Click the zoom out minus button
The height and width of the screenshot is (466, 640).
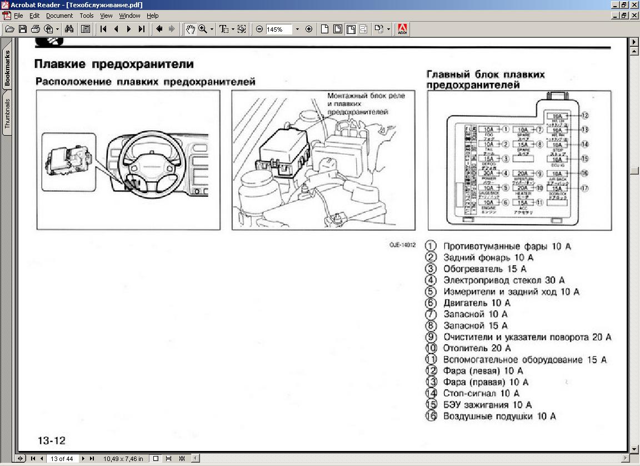[259, 29]
